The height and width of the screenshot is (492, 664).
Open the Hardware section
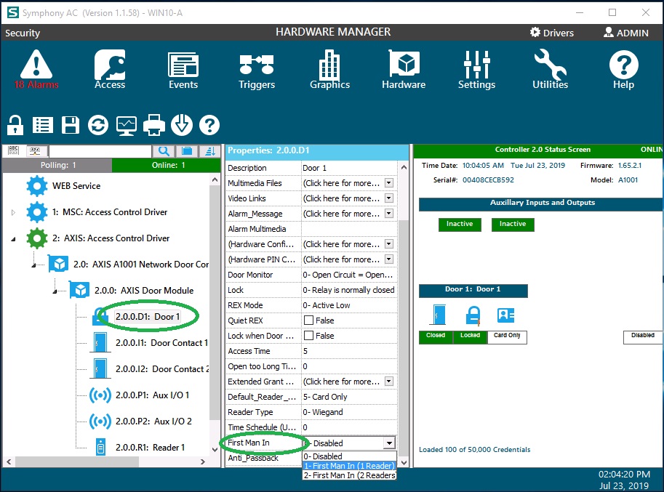click(404, 69)
